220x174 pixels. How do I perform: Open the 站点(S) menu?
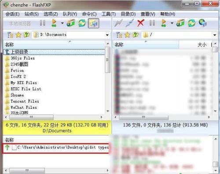tap(32, 14)
